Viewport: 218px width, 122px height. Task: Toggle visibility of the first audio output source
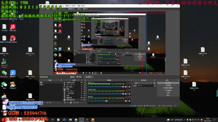(81, 83)
